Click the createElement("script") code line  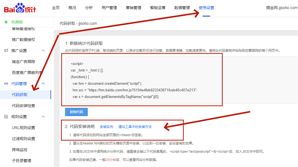107,83
